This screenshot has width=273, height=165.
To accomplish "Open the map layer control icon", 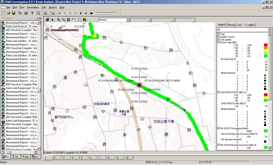I will click(47, 20).
